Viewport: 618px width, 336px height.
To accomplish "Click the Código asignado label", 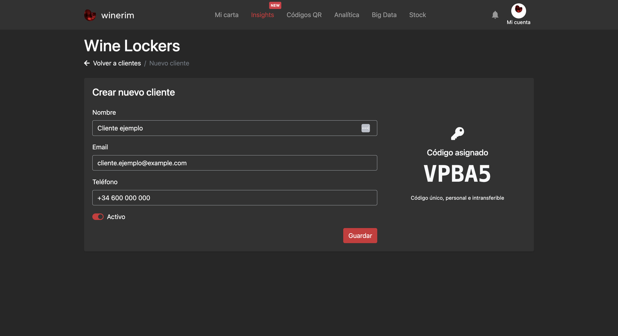I will (x=457, y=152).
